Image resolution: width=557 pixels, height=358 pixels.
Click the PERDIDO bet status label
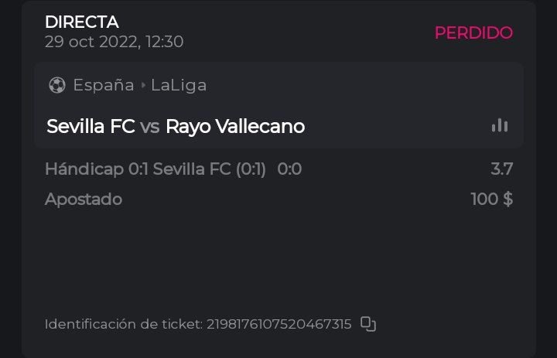coord(473,32)
